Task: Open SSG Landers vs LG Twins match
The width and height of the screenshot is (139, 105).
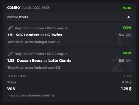Action: click(x=39, y=35)
